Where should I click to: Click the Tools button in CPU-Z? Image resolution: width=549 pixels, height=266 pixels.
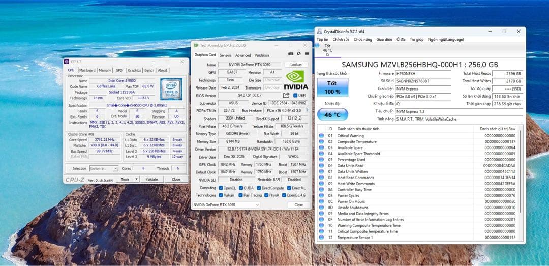125,179
